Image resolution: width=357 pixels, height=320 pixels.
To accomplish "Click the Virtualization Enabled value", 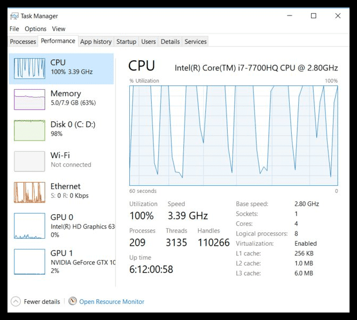I will pyautogui.click(x=306, y=244).
